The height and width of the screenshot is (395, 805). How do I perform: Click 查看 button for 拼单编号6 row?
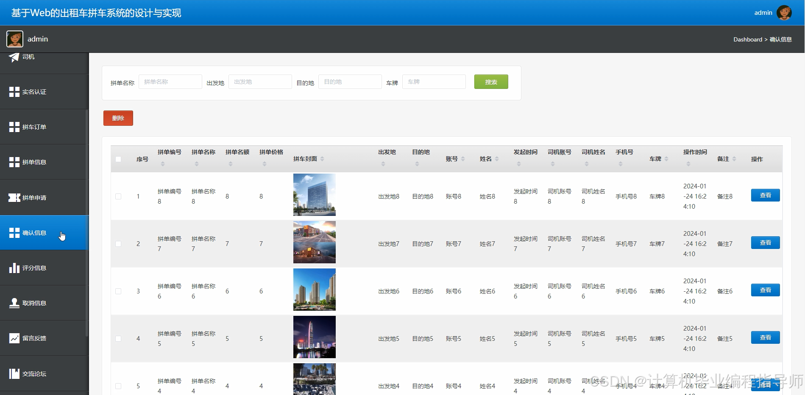765,290
